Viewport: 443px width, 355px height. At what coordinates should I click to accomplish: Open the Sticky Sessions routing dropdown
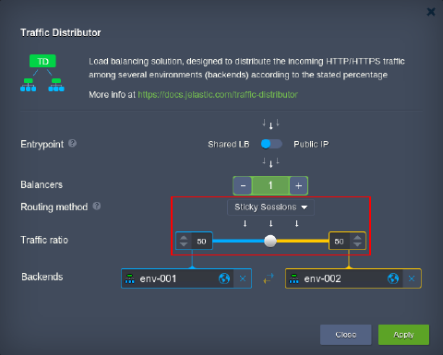tap(270, 207)
